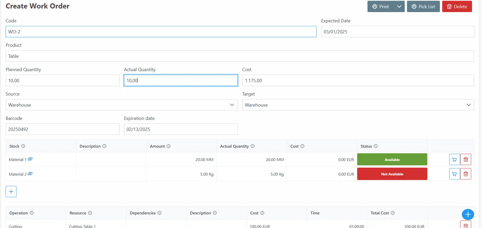Image resolution: width=482 pixels, height=228 pixels.
Task: Open the Material 2 link icon
Action: pos(30,174)
